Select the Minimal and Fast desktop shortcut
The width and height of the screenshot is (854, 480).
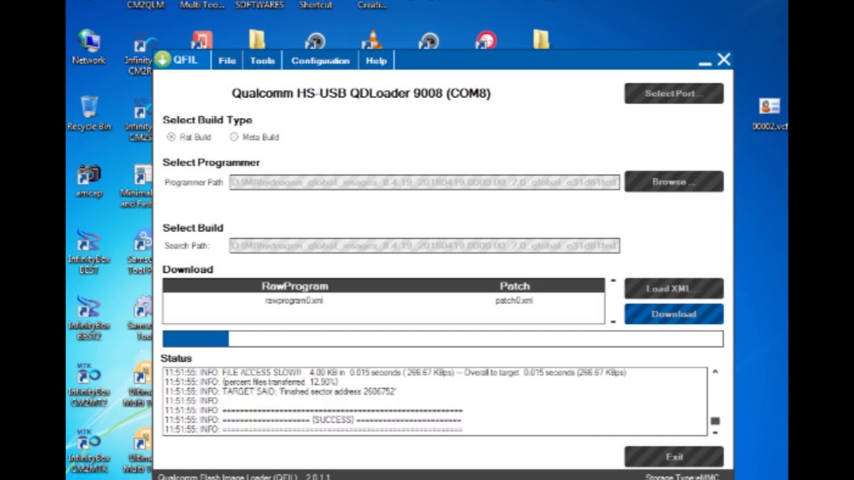137,187
